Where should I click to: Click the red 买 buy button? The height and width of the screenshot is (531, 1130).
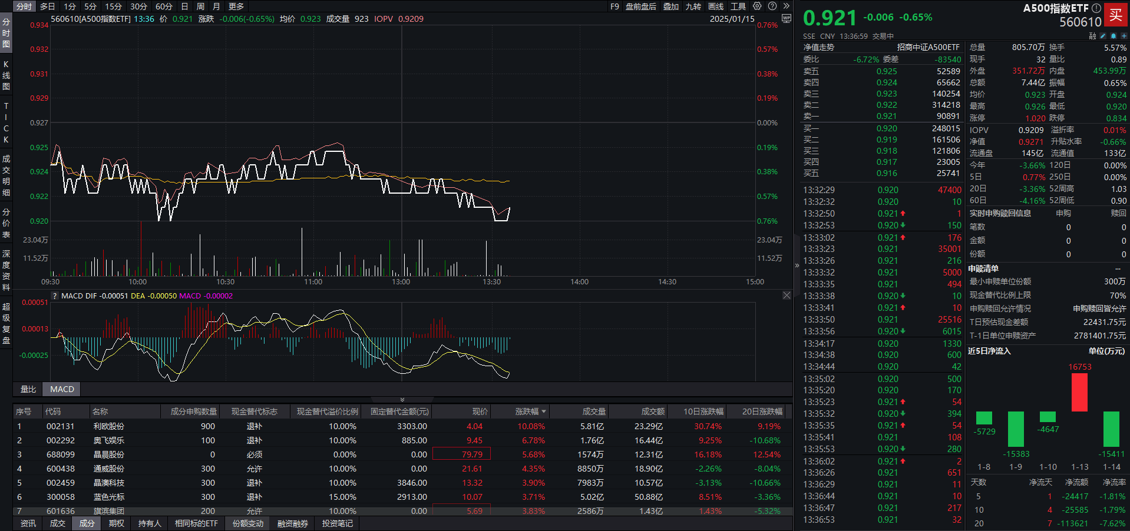point(1116,15)
